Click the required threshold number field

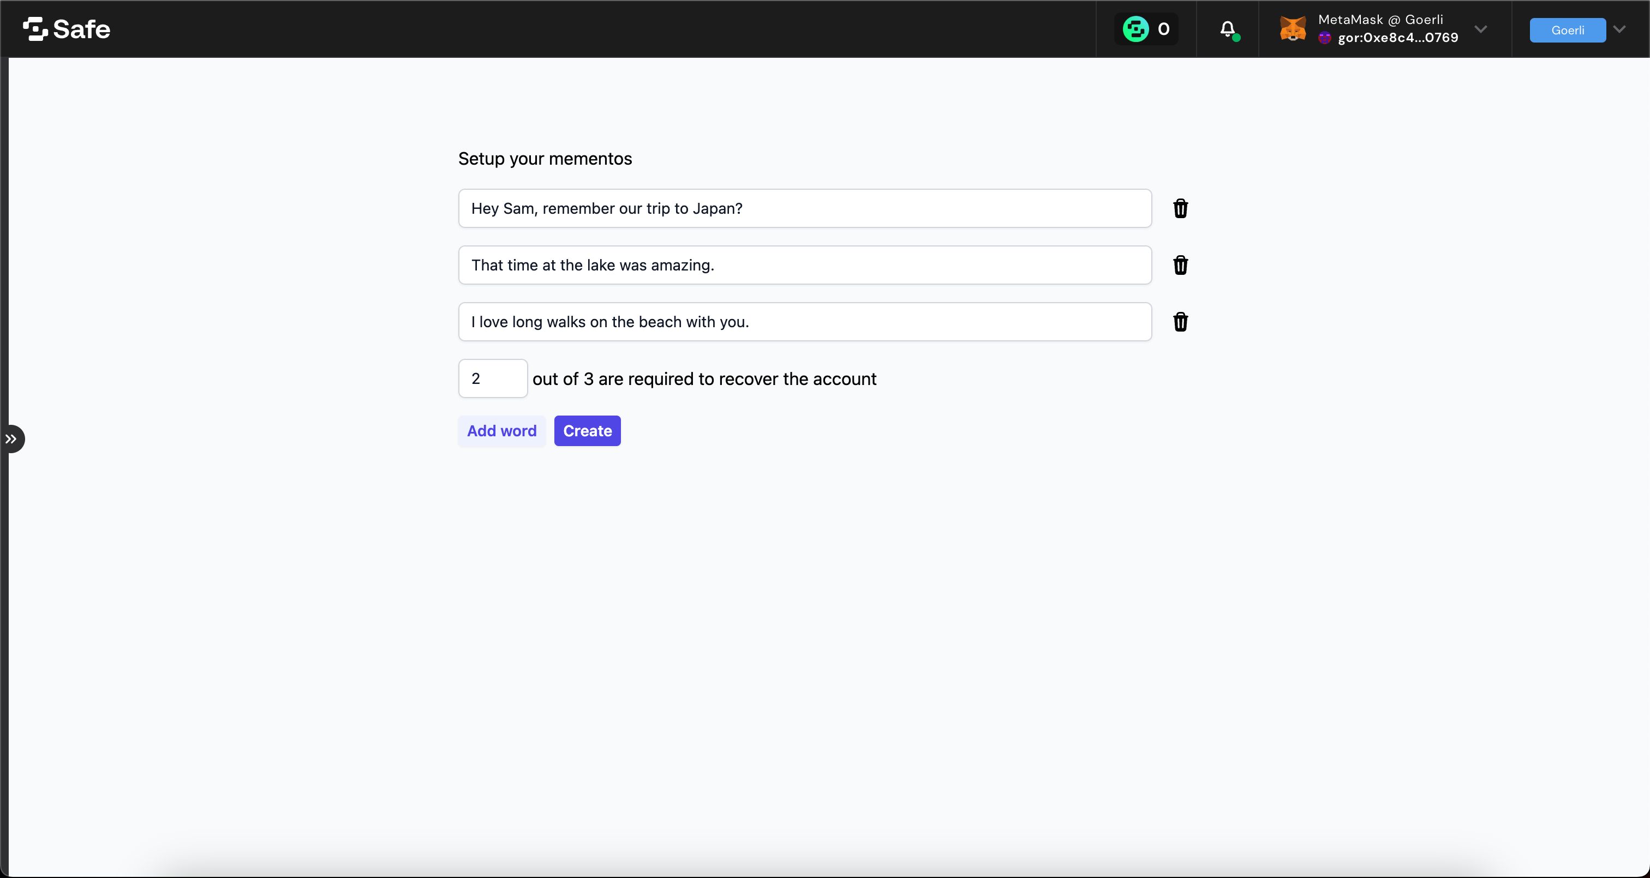(x=493, y=378)
